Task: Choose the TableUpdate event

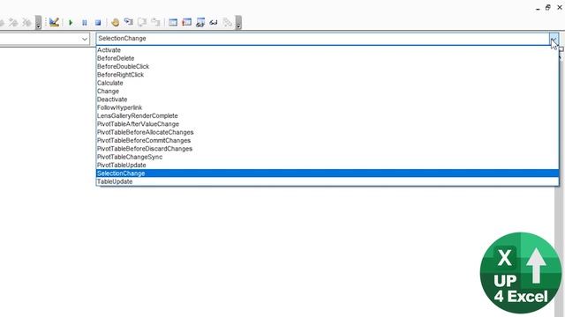Action: click(328, 182)
